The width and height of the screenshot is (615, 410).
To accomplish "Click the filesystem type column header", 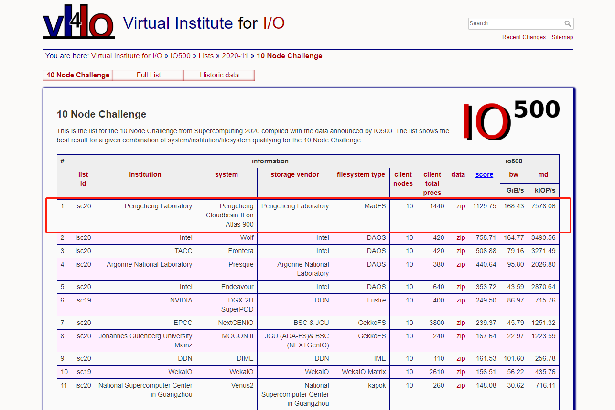I will coord(361,175).
